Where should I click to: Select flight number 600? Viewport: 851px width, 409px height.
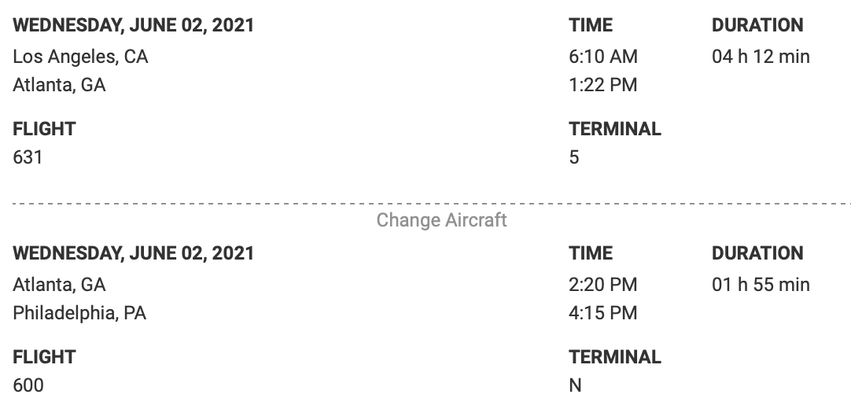click(28, 385)
